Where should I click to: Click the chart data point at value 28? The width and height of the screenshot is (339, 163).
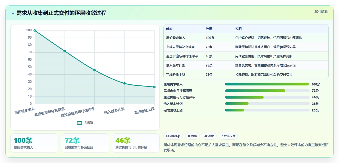[x=125, y=83]
